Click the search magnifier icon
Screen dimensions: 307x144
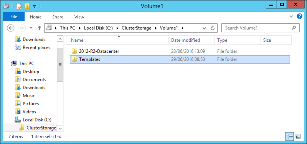(294, 28)
